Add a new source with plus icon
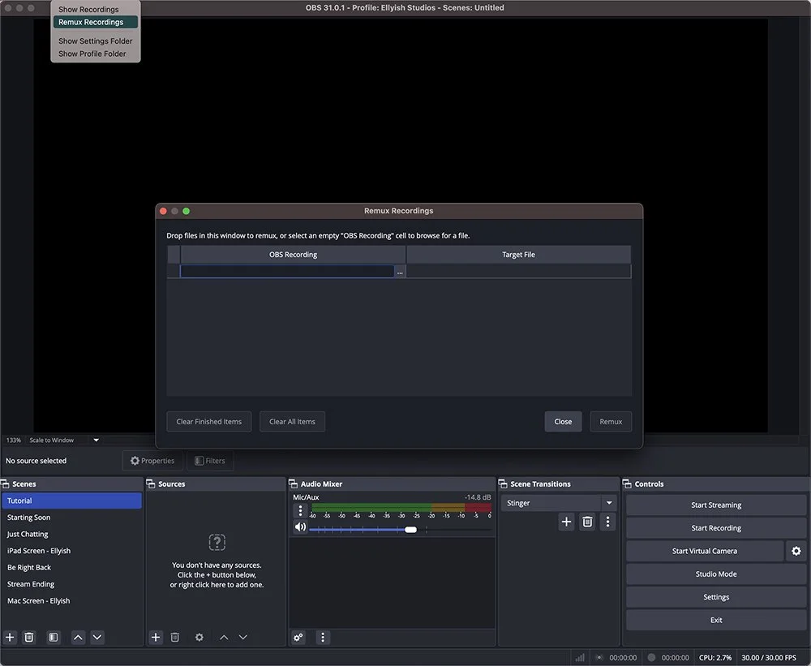 (156, 637)
